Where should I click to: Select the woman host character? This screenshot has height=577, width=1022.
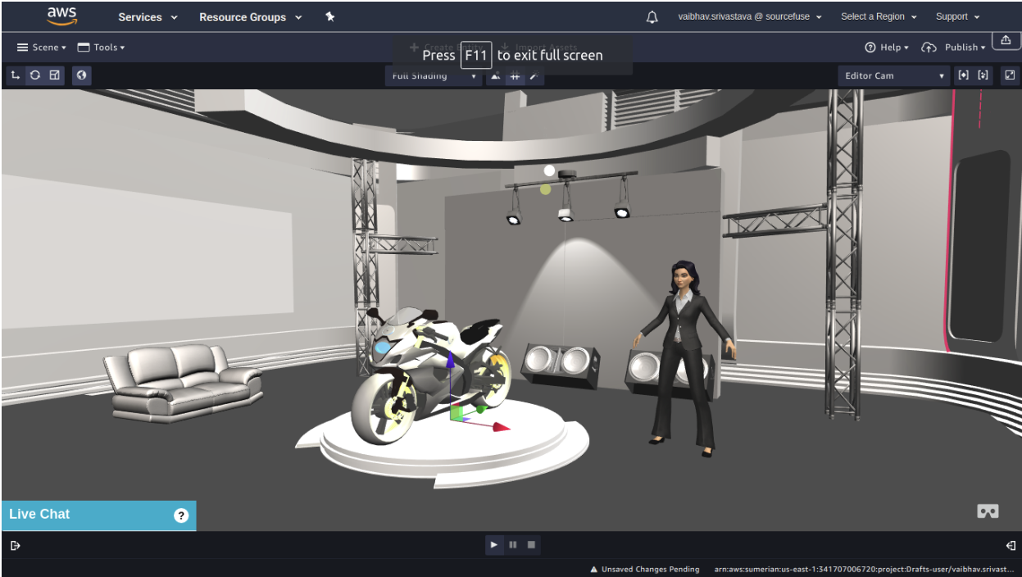(x=685, y=357)
